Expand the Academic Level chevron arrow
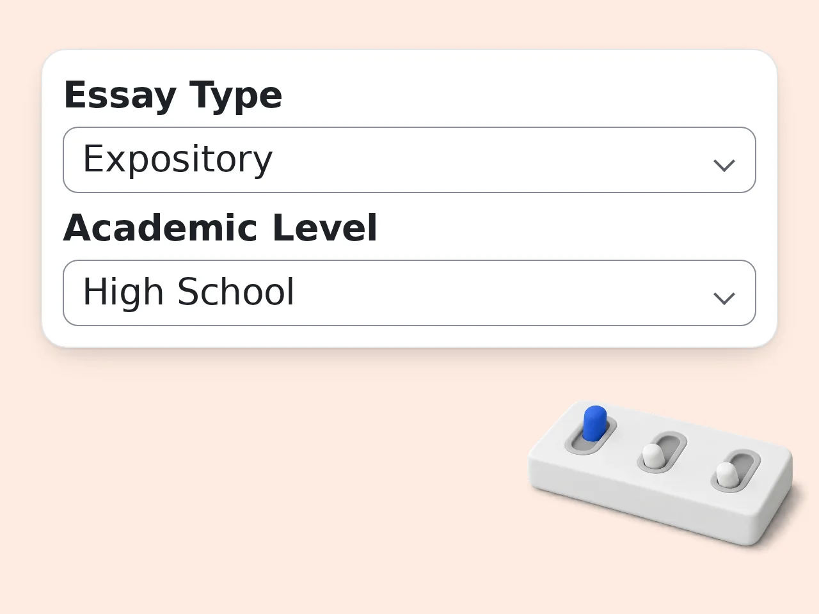Image resolution: width=819 pixels, height=614 pixels. (x=724, y=299)
